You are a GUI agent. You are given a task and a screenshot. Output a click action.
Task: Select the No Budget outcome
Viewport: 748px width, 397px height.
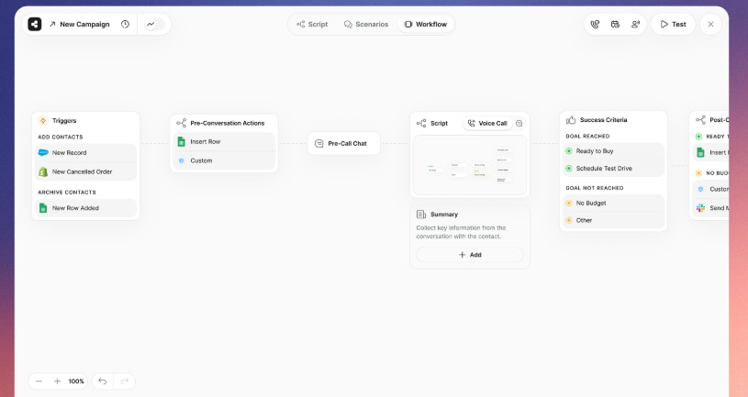pos(613,203)
